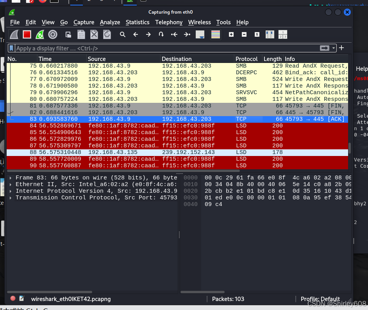Image resolution: width=368 pixels, height=310 pixels.
Task: Select packet 76 DCERPC Bind_ack row
Action: coord(177,73)
